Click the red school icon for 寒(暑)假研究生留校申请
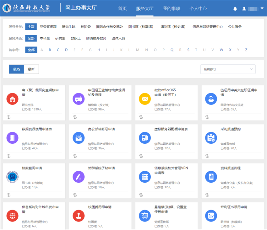Viewport: 267px width, 230px height. (x=12, y=99)
